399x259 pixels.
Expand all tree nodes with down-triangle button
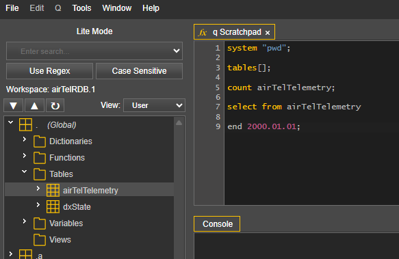click(x=13, y=105)
